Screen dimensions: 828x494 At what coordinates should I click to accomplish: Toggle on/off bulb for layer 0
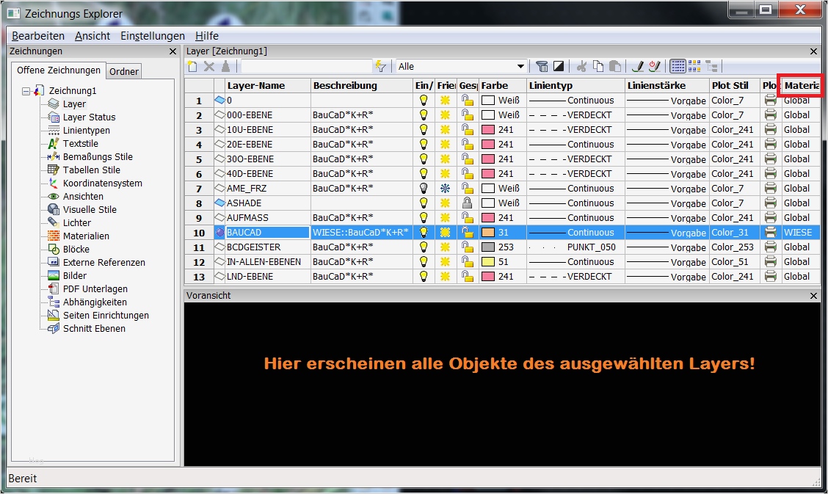coord(424,101)
